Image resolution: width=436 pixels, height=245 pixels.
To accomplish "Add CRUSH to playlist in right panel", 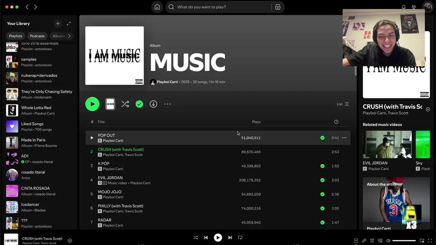I will click(428, 109).
